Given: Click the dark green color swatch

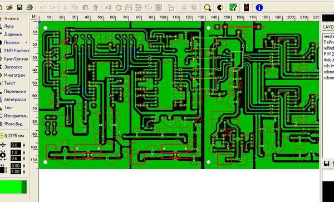Looking at the screenshot, I should (24, 187).
